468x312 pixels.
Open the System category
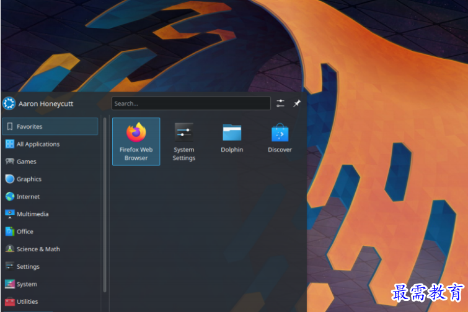pos(50,284)
